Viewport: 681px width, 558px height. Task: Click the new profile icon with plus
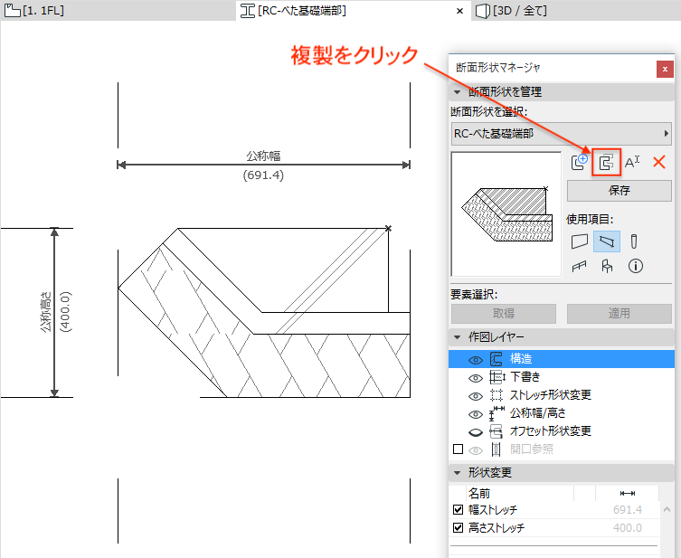click(580, 163)
